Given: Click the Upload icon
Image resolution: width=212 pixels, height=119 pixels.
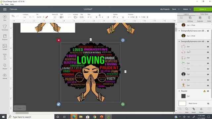Looking at the screenshot, I should click(5, 75).
